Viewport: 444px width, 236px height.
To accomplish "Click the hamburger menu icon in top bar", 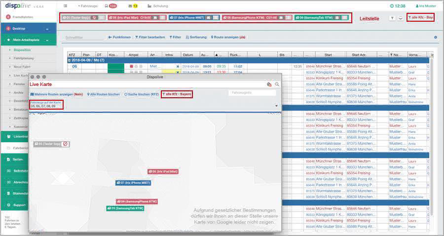I will [x=66, y=6].
